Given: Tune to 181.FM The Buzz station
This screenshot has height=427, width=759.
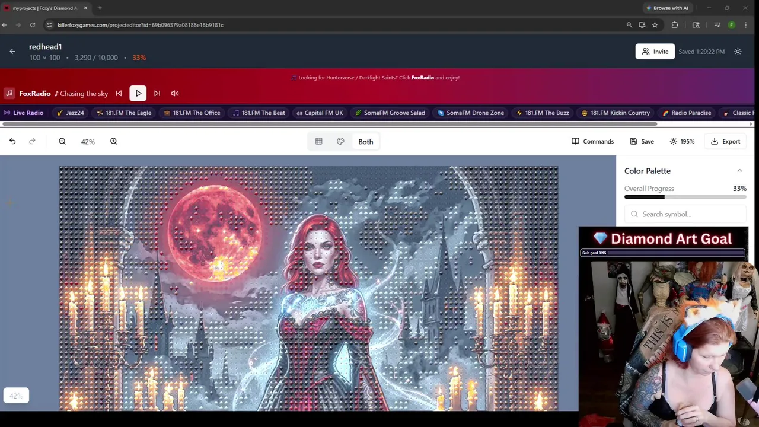Looking at the screenshot, I should [x=543, y=113].
